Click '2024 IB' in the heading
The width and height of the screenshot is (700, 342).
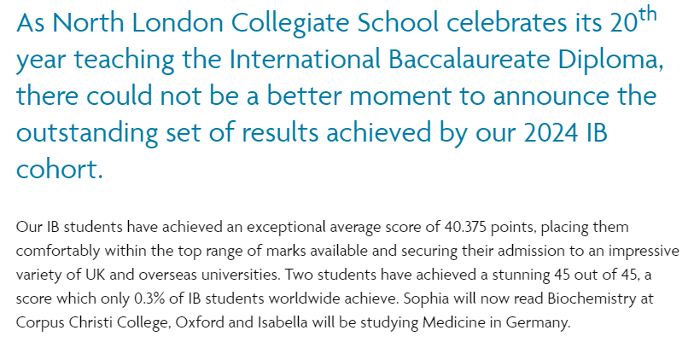point(566,133)
